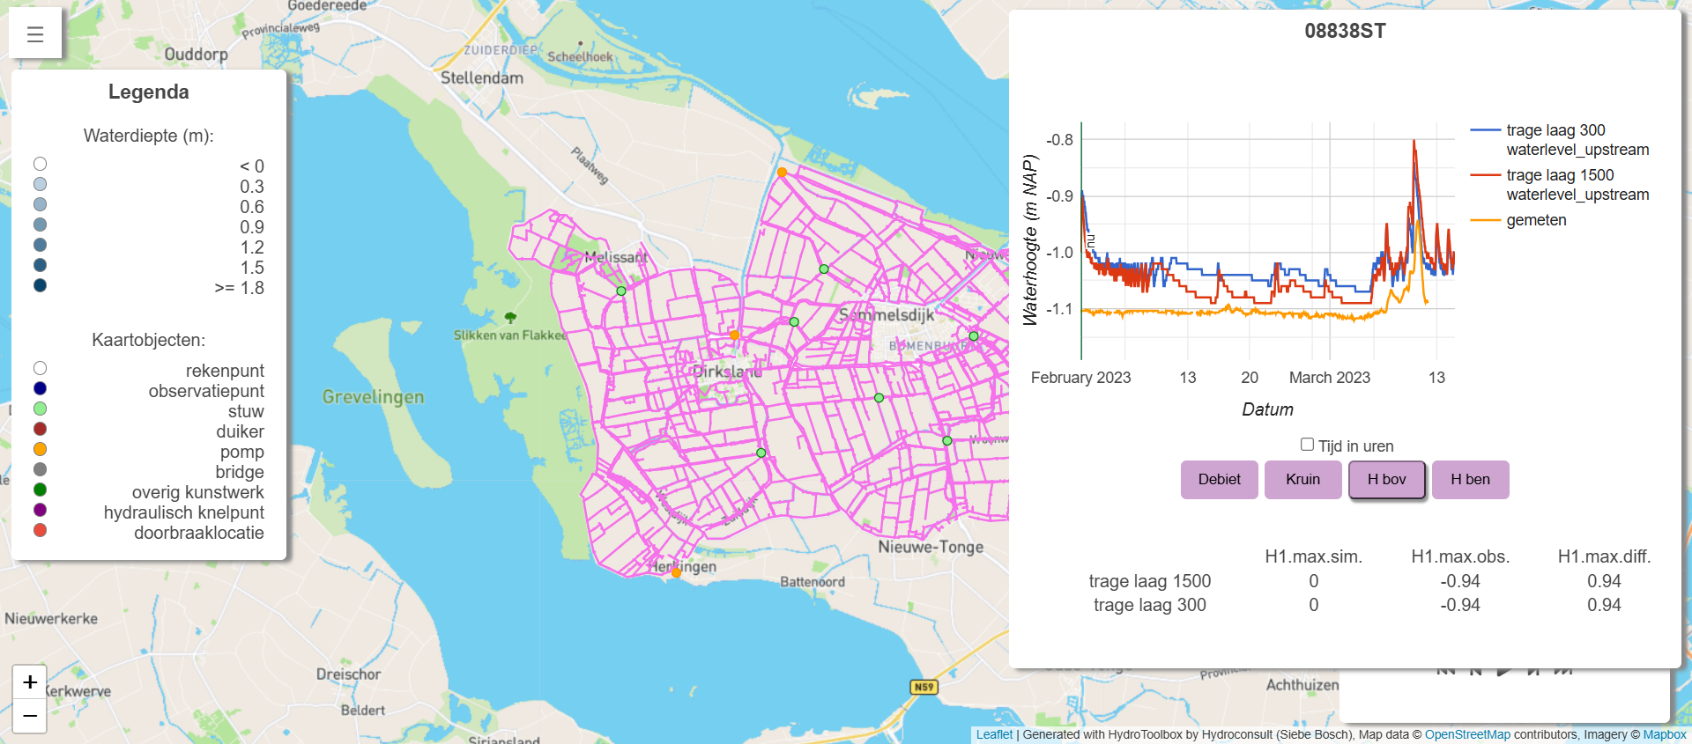Zoom in on the map

tap(30, 682)
